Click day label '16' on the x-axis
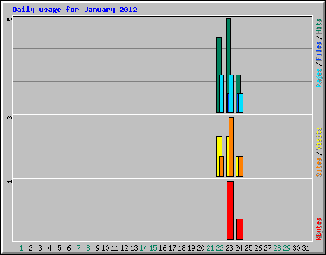The height and width of the screenshot is (255, 326). pyautogui.click(x=162, y=248)
